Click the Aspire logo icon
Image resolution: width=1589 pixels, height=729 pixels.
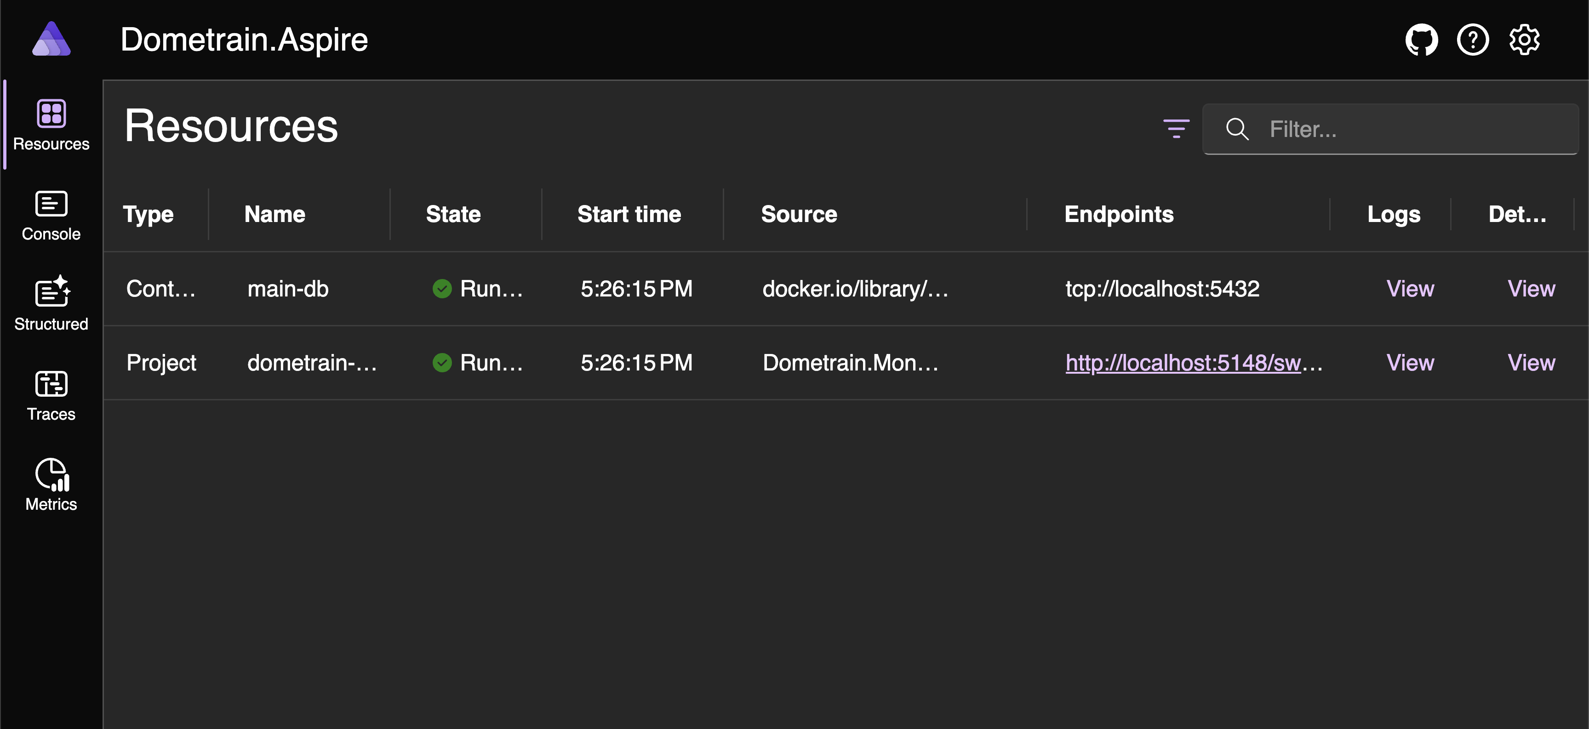coord(51,40)
